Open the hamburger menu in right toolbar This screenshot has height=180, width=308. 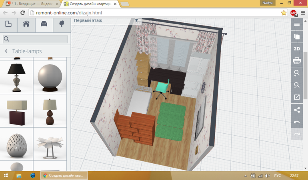(x=297, y=24)
